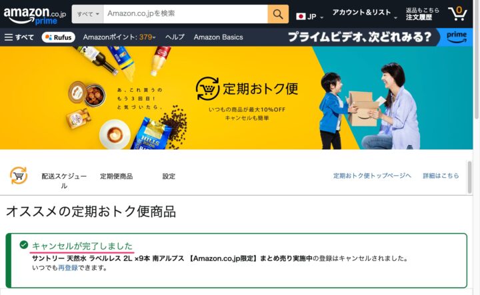The image size is (480, 295).
Task: Switch to the 配送スケジュール tab
Action: point(64,180)
